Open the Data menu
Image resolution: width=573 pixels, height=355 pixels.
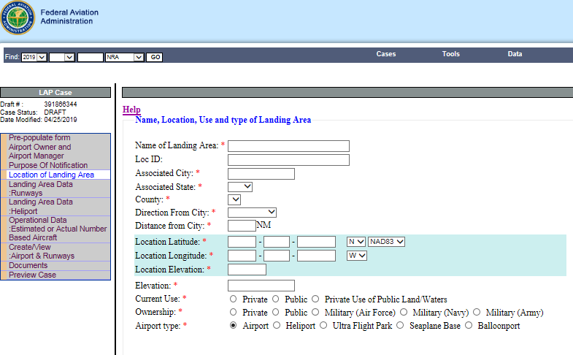(515, 54)
